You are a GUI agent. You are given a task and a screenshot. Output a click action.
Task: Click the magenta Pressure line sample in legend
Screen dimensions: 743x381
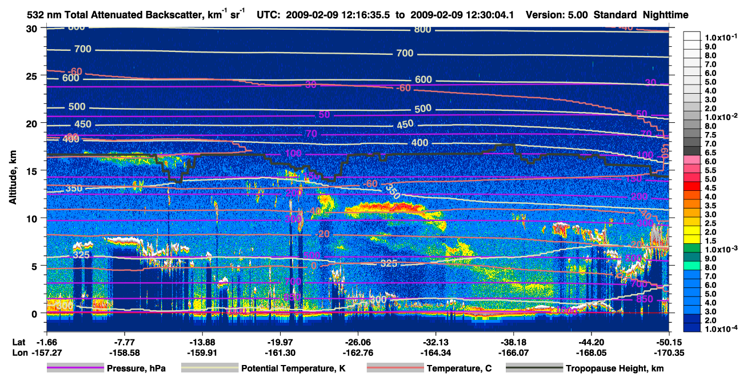[75, 368]
